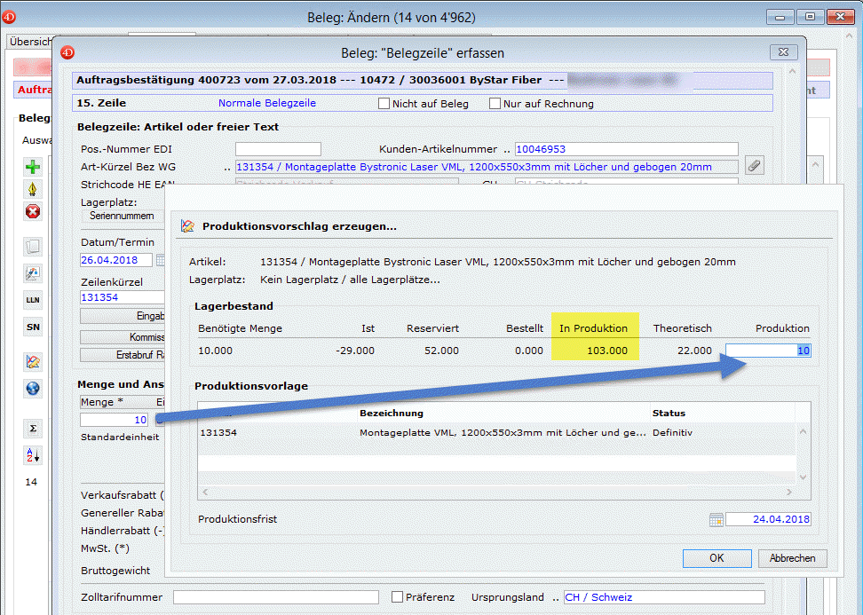This screenshot has width=863, height=615.
Task: Click the Produktionsfrist date field
Action: point(768,520)
